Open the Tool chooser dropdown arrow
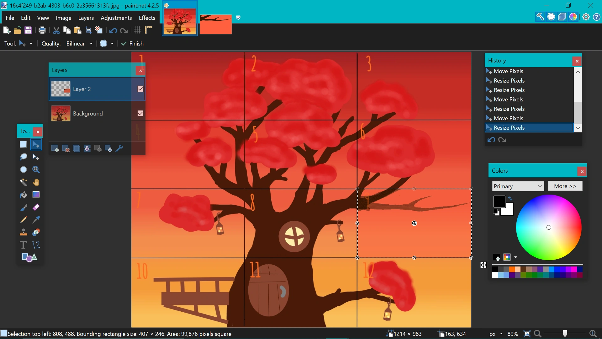Image resolution: width=602 pixels, height=339 pixels. tap(31, 44)
